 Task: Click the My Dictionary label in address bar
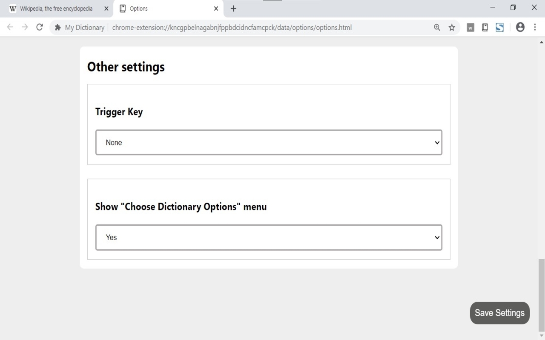point(85,28)
